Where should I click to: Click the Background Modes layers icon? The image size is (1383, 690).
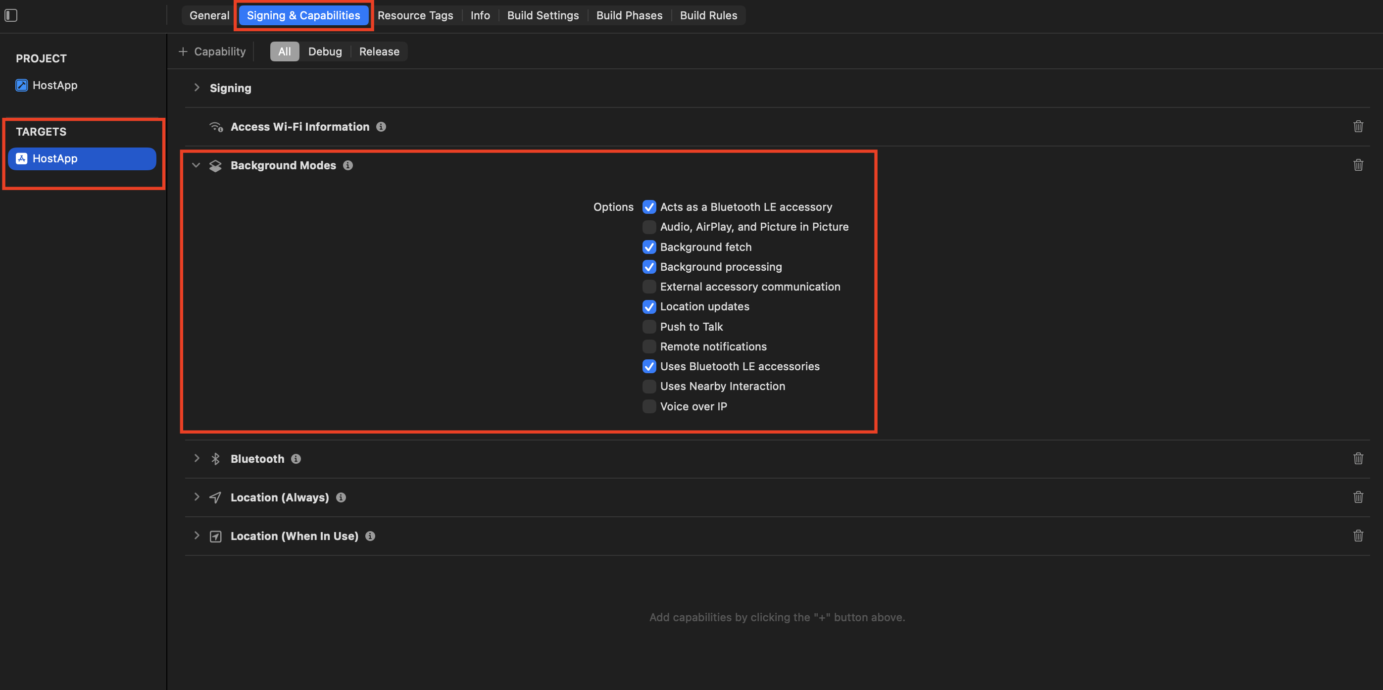[x=215, y=165]
